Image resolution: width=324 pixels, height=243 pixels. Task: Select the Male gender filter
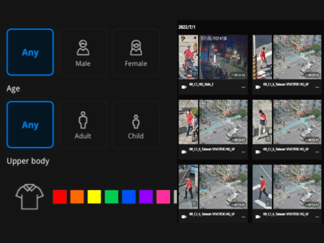pos(83,52)
